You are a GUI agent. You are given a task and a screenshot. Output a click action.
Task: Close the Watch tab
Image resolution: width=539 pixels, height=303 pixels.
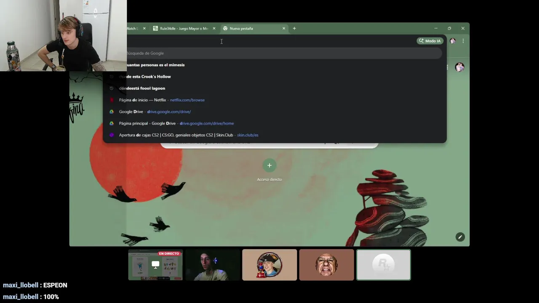(144, 28)
